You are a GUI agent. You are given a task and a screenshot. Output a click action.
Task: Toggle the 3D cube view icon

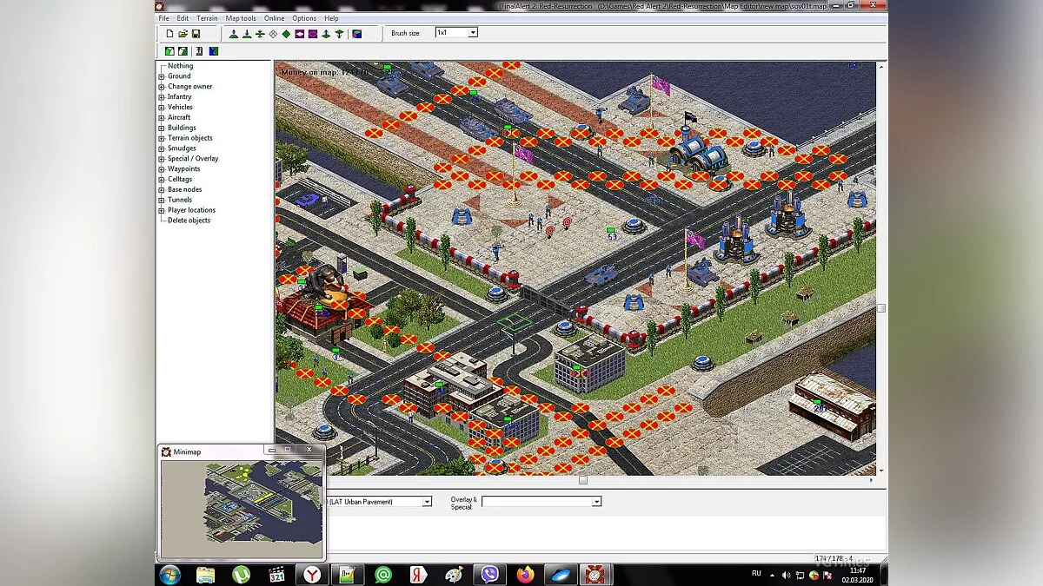[356, 34]
